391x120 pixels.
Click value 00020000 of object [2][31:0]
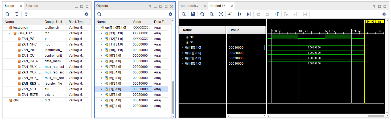click(x=140, y=95)
